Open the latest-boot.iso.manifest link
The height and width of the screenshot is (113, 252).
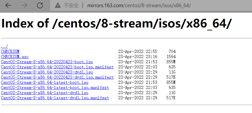pos(55,88)
